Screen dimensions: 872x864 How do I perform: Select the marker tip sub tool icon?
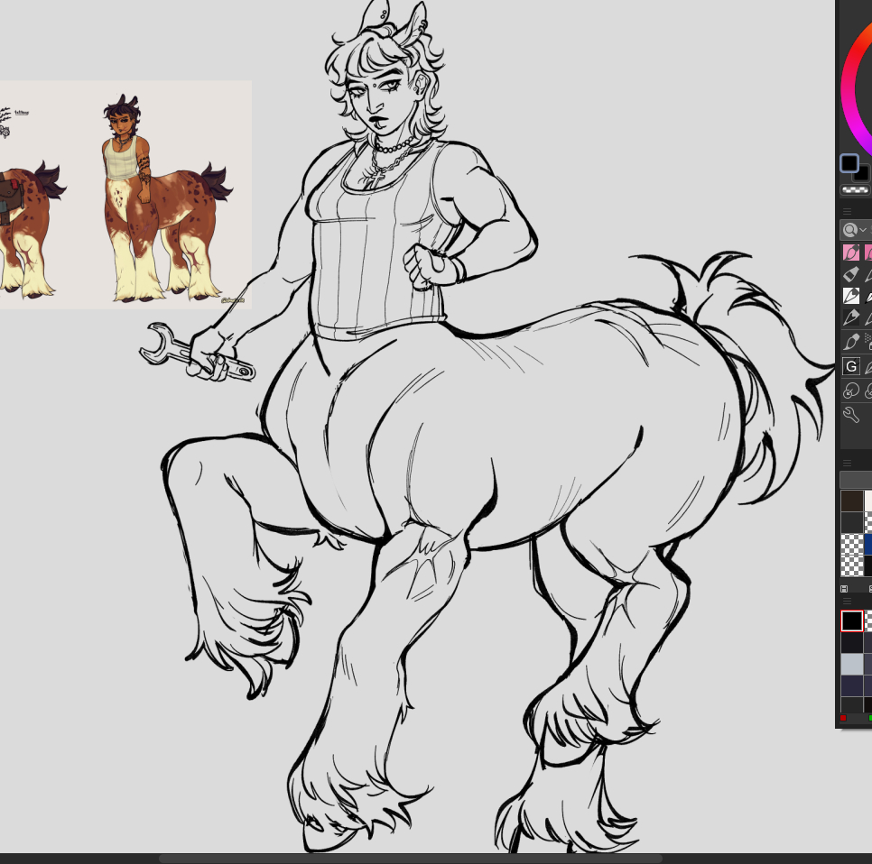850,274
